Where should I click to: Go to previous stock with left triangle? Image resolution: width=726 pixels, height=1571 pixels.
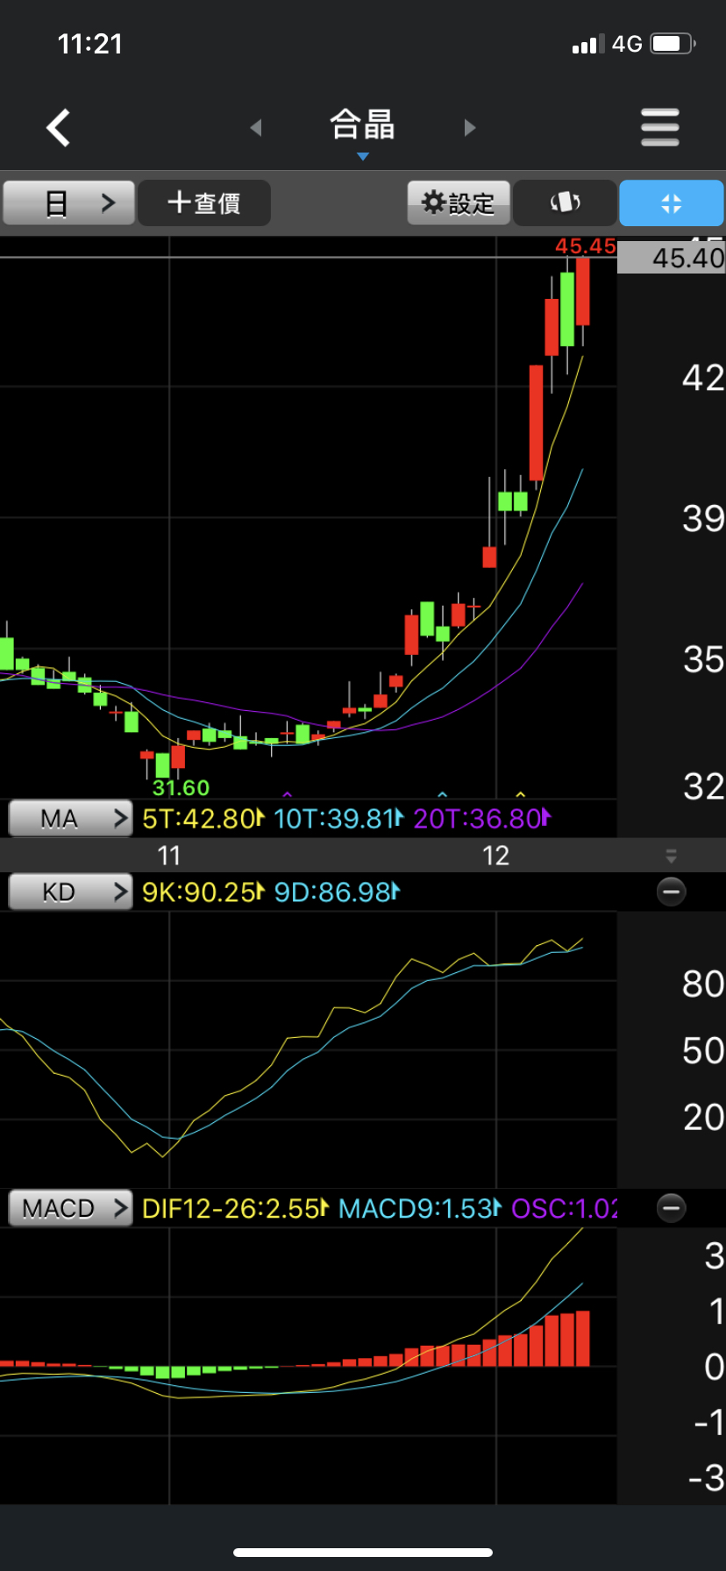[x=256, y=128]
